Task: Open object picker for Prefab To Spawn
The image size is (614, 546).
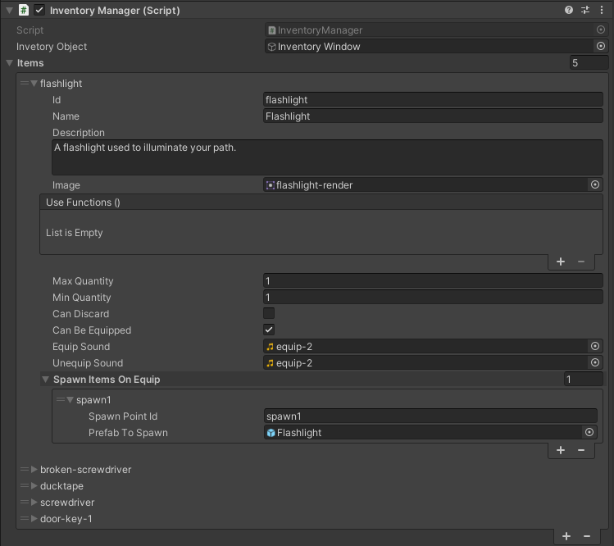Action: click(589, 433)
